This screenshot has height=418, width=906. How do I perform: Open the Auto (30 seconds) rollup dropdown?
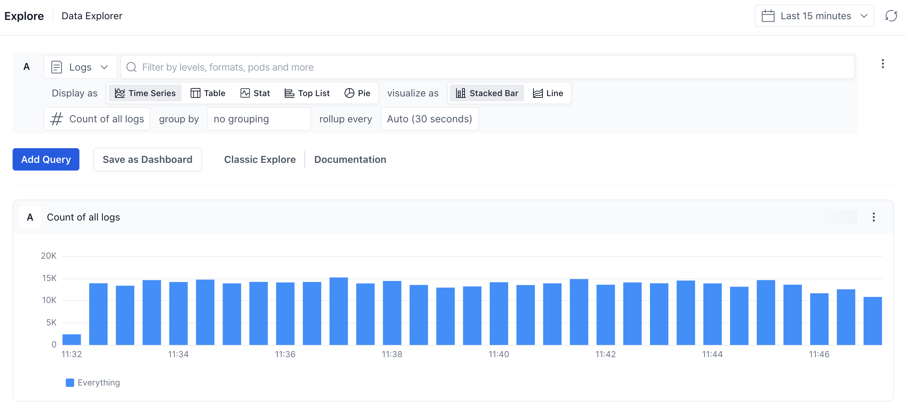(429, 119)
